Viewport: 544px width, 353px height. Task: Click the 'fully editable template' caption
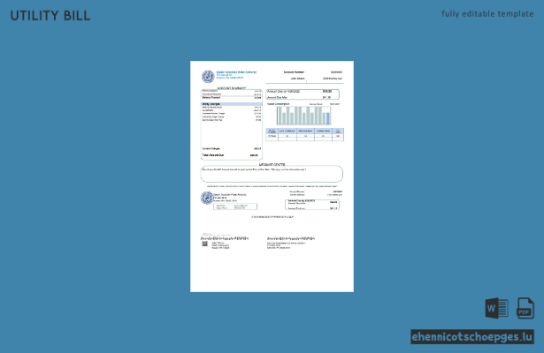point(487,14)
